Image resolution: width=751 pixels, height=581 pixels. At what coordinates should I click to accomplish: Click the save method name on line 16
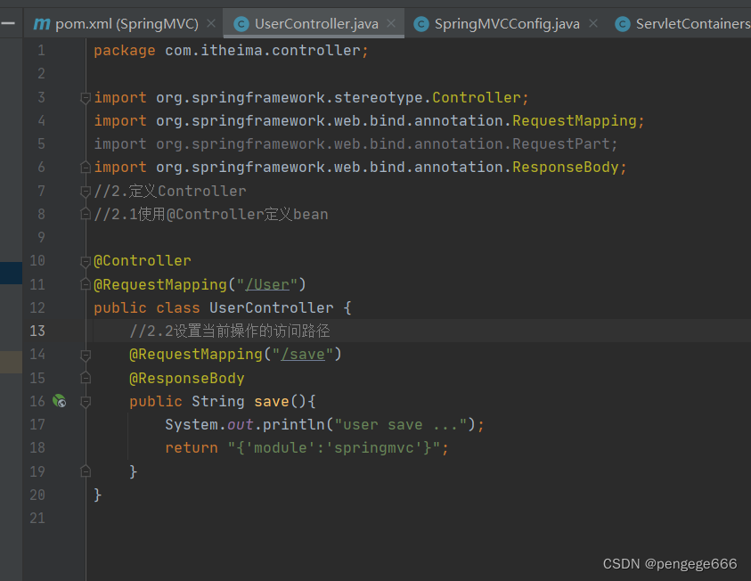click(x=271, y=401)
